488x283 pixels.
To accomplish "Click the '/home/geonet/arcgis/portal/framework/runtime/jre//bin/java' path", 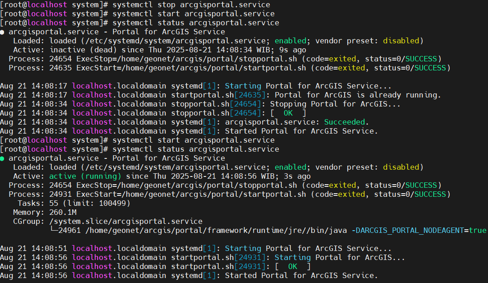I will 216,230.
